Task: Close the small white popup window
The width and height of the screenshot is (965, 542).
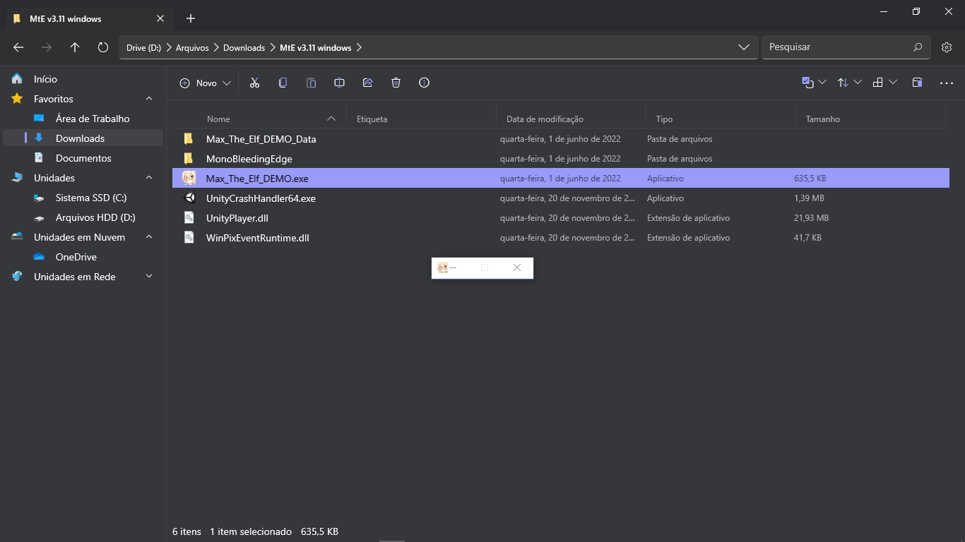Action: (517, 267)
